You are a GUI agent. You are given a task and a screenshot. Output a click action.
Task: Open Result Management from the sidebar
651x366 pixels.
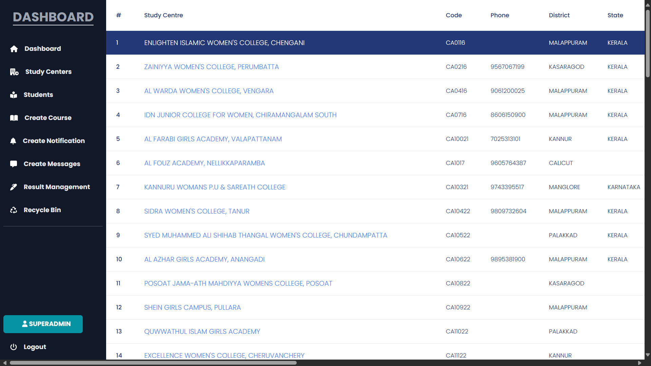pos(57,187)
